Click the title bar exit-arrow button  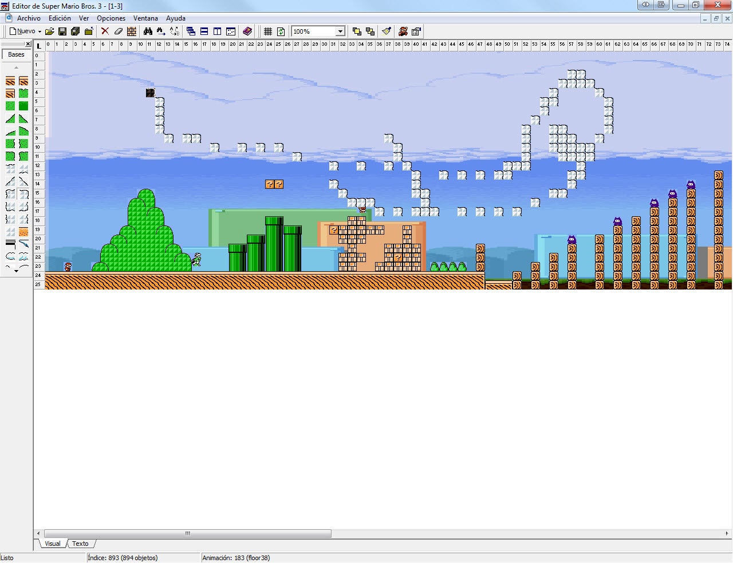coord(661,5)
